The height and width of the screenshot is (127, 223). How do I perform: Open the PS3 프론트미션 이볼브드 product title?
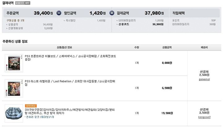pos(70,58)
